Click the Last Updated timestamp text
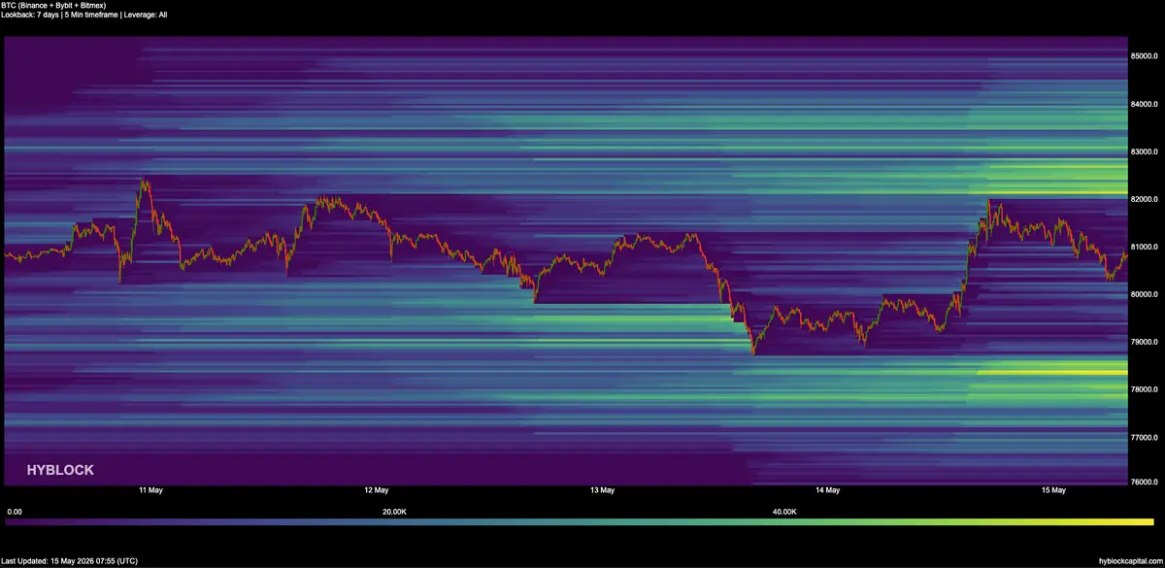 tap(70, 561)
